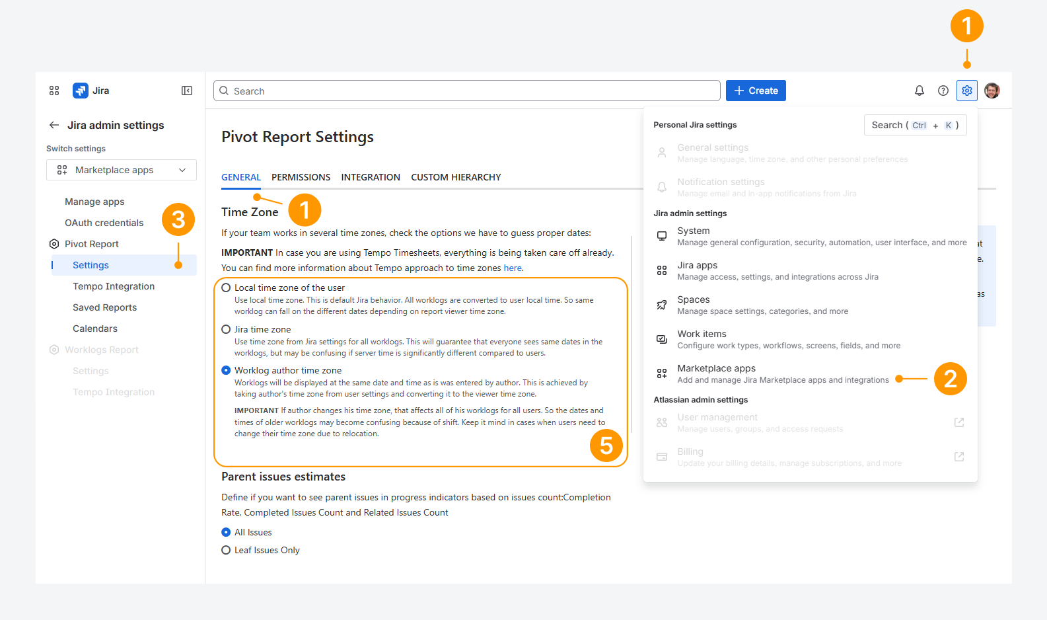1047x620 pixels.
Task: Open Marketplace apps in the settings menu
Action: [x=811, y=373]
